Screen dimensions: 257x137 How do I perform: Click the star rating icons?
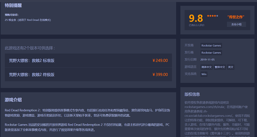pos(212,16)
